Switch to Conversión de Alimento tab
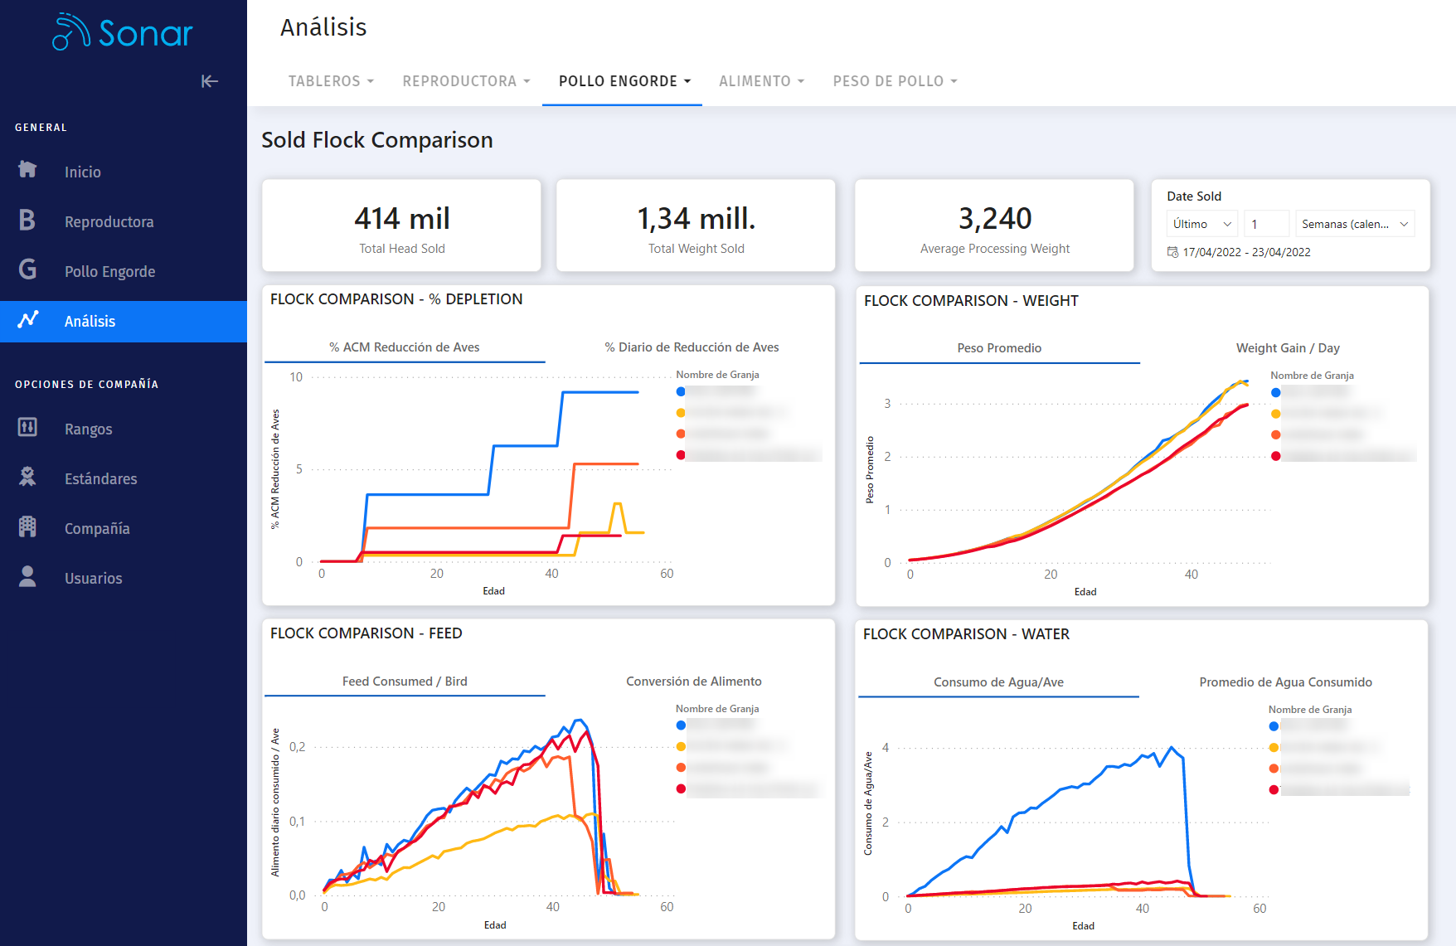The image size is (1456, 946). coord(693,682)
